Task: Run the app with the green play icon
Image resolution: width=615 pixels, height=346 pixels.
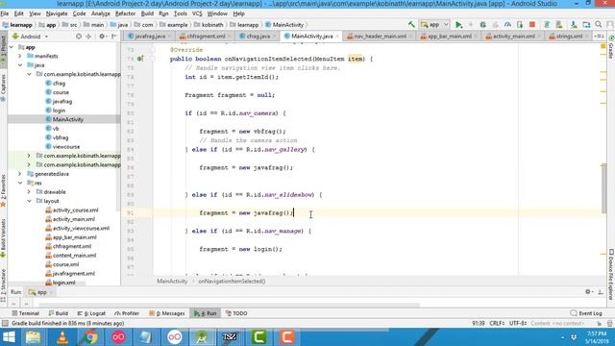Action: pyautogui.click(x=458, y=25)
